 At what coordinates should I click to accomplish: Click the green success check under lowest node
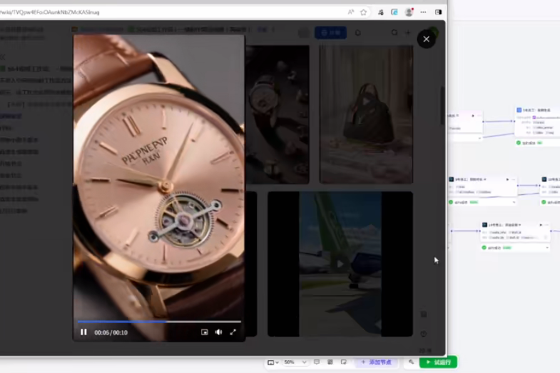pos(484,248)
